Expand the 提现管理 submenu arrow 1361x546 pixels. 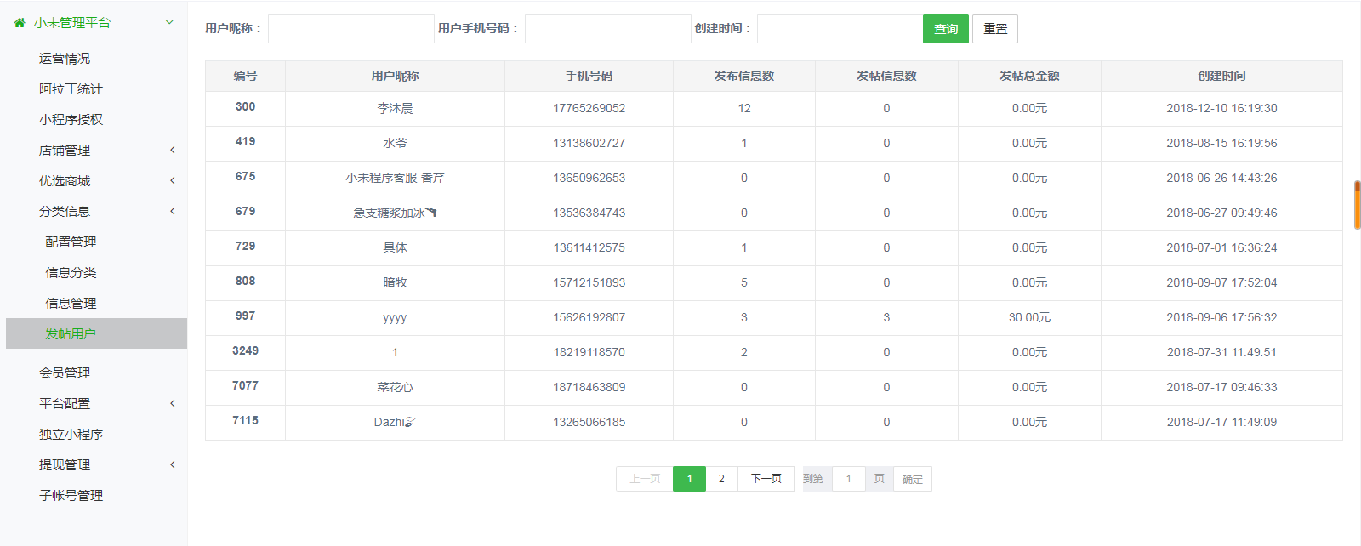pos(172,465)
